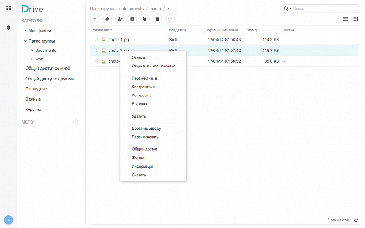
Task: Click image icon of third photo row
Action: pyautogui.click(x=103, y=61)
